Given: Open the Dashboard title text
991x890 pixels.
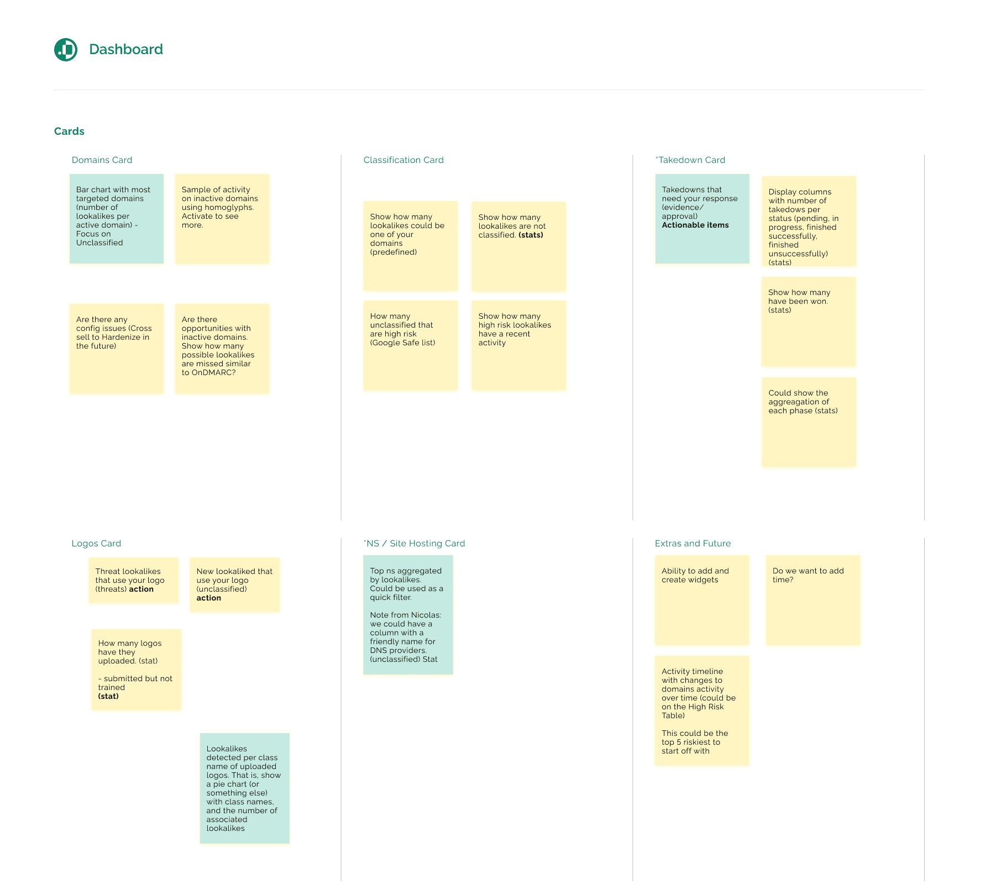Looking at the screenshot, I should pos(127,49).
